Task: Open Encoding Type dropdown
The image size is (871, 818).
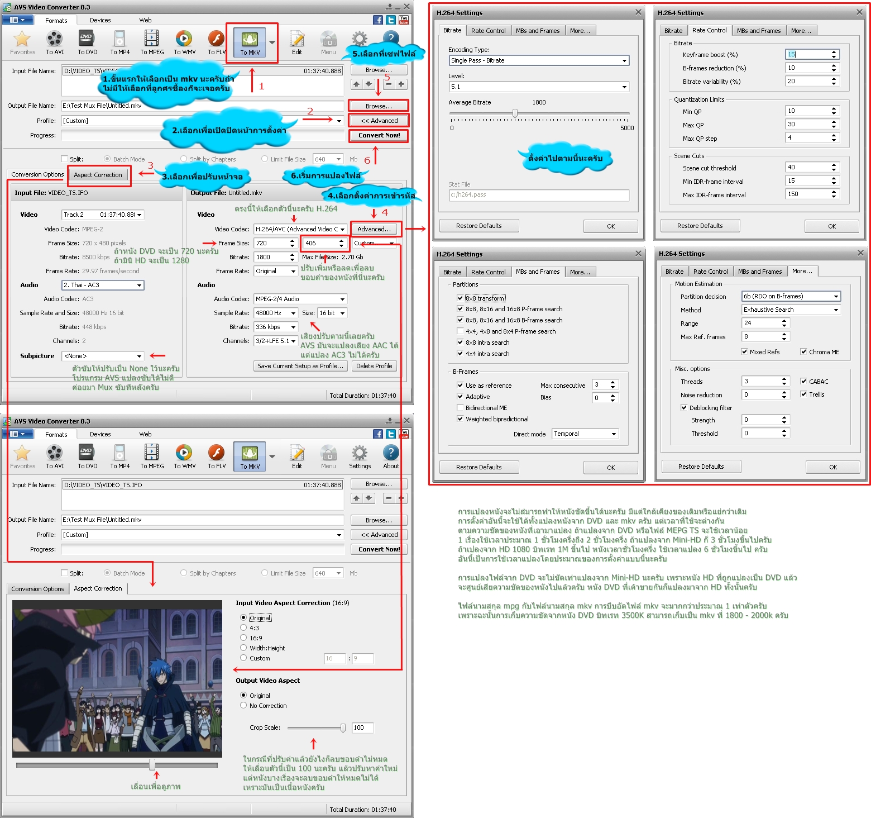Action: (x=539, y=60)
